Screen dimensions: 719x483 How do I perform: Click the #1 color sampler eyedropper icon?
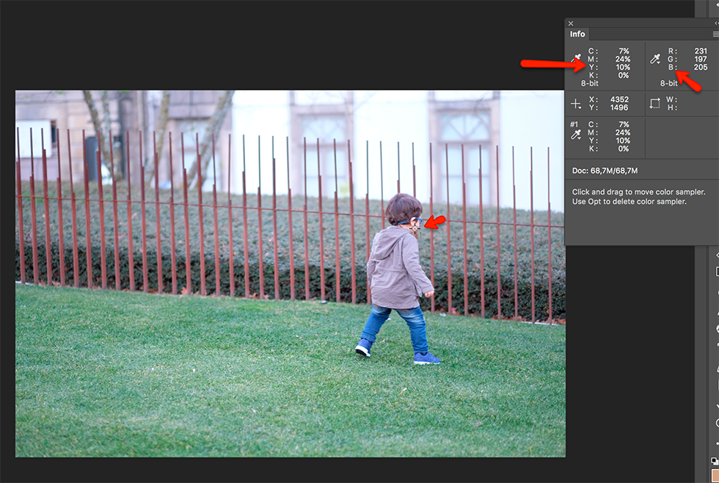coord(577,134)
